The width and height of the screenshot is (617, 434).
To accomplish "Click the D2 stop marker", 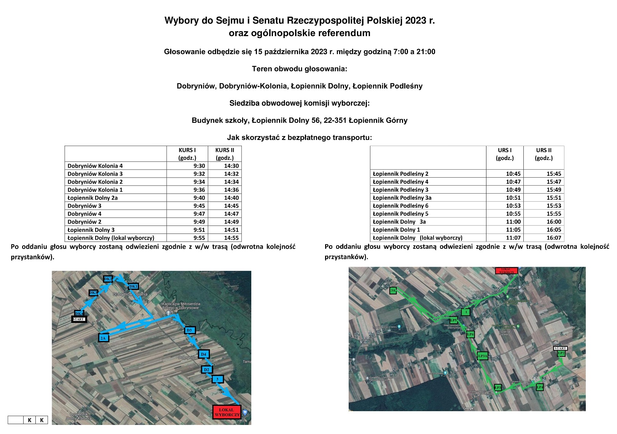I will 207,369.
